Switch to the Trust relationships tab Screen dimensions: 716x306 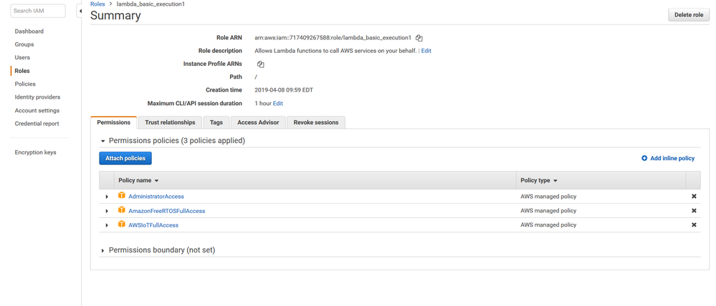pyautogui.click(x=170, y=122)
